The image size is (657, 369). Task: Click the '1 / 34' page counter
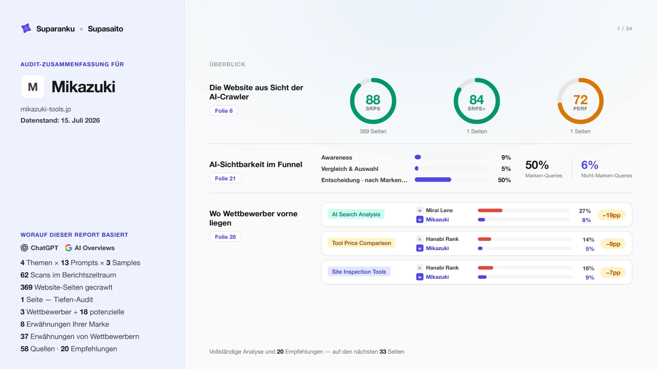pyautogui.click(x=624, y=29)
